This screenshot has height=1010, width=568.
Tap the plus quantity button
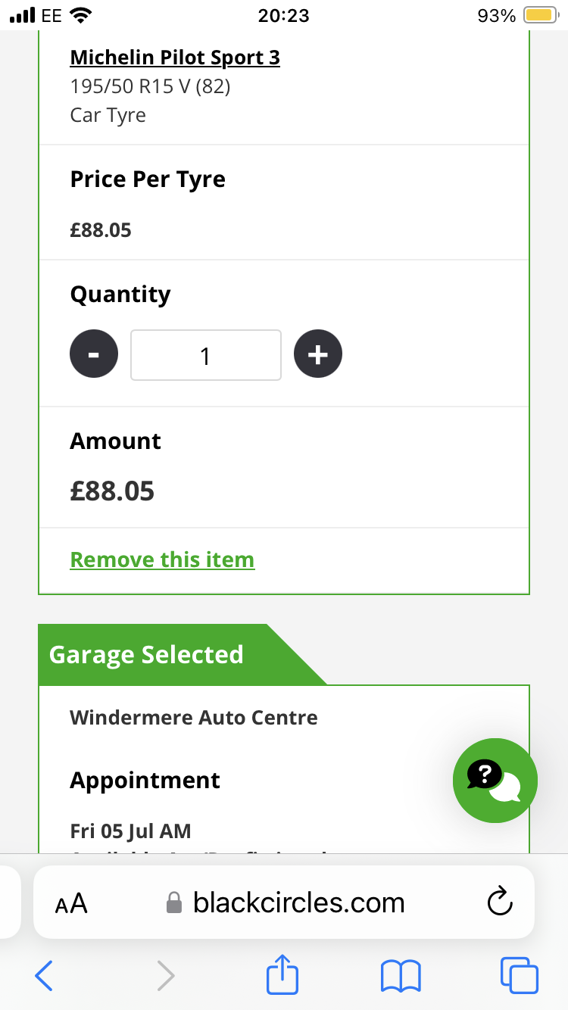pos(318,354)
